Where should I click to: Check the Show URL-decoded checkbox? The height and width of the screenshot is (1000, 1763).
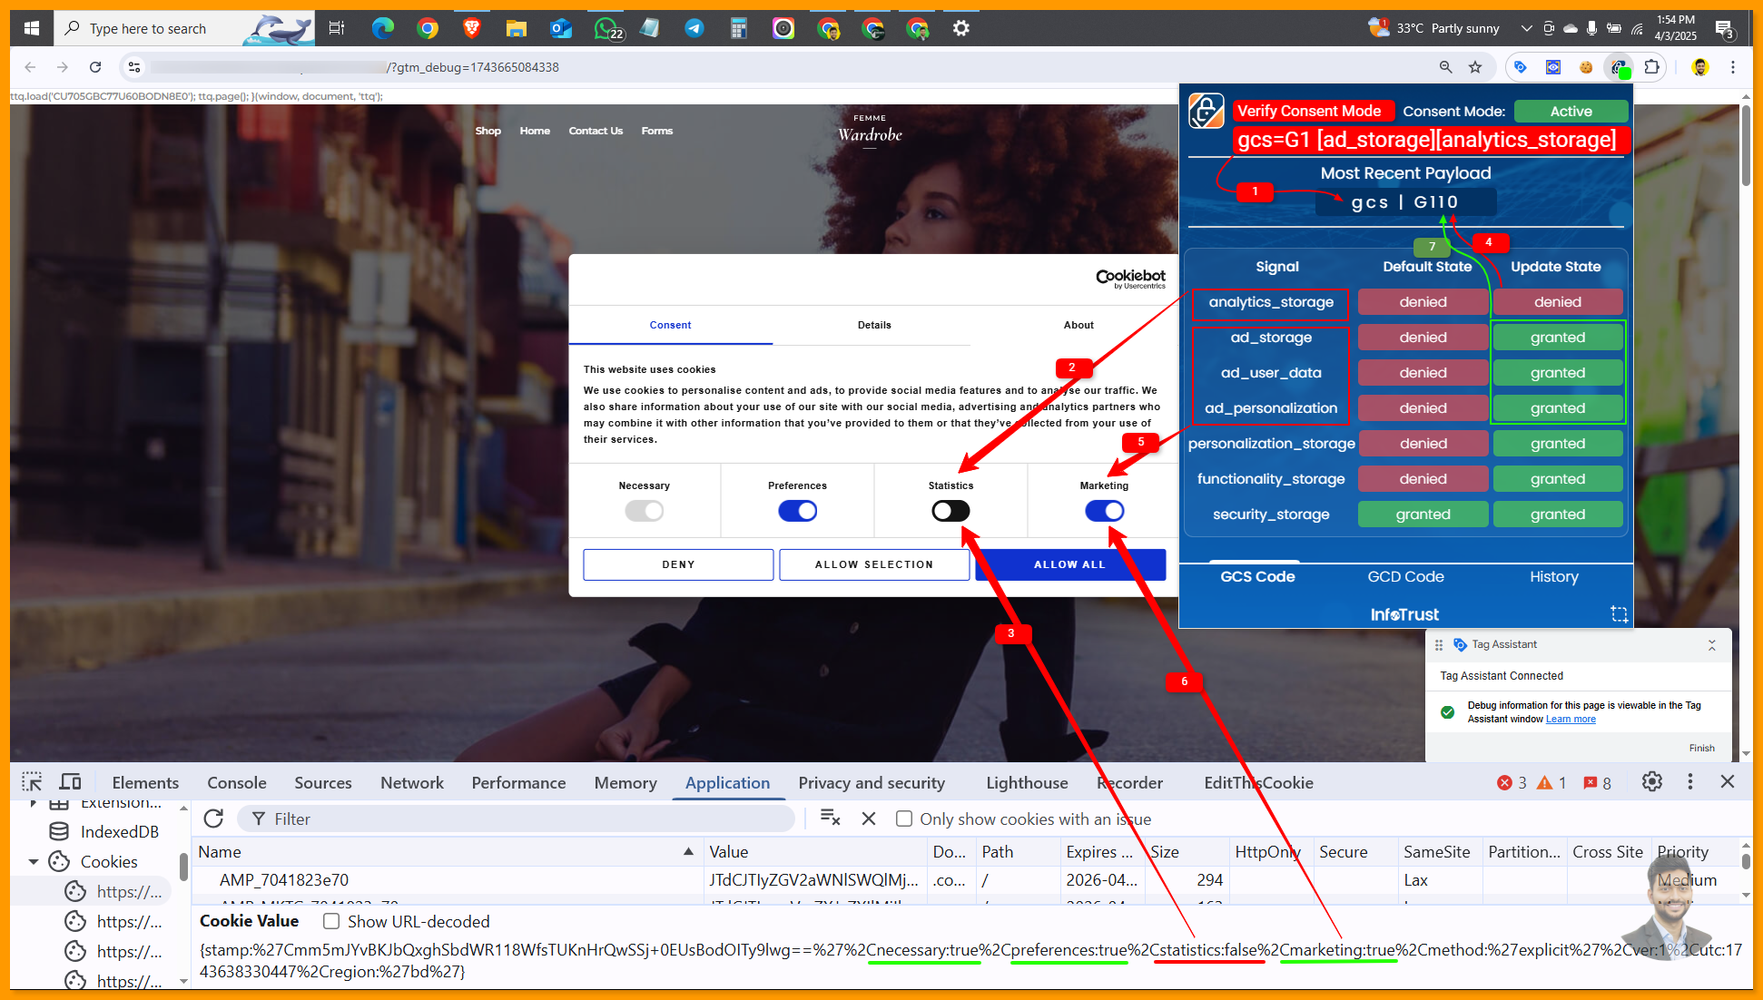(x=332, y=921)
